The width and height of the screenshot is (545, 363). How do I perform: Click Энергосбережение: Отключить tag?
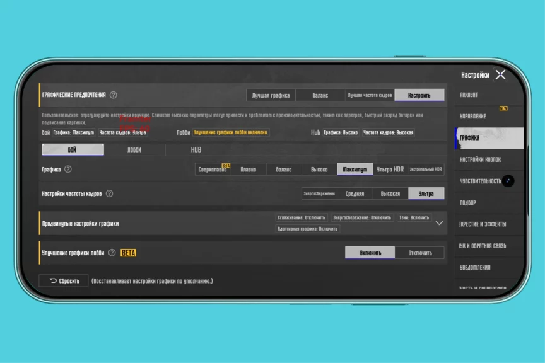362,217
